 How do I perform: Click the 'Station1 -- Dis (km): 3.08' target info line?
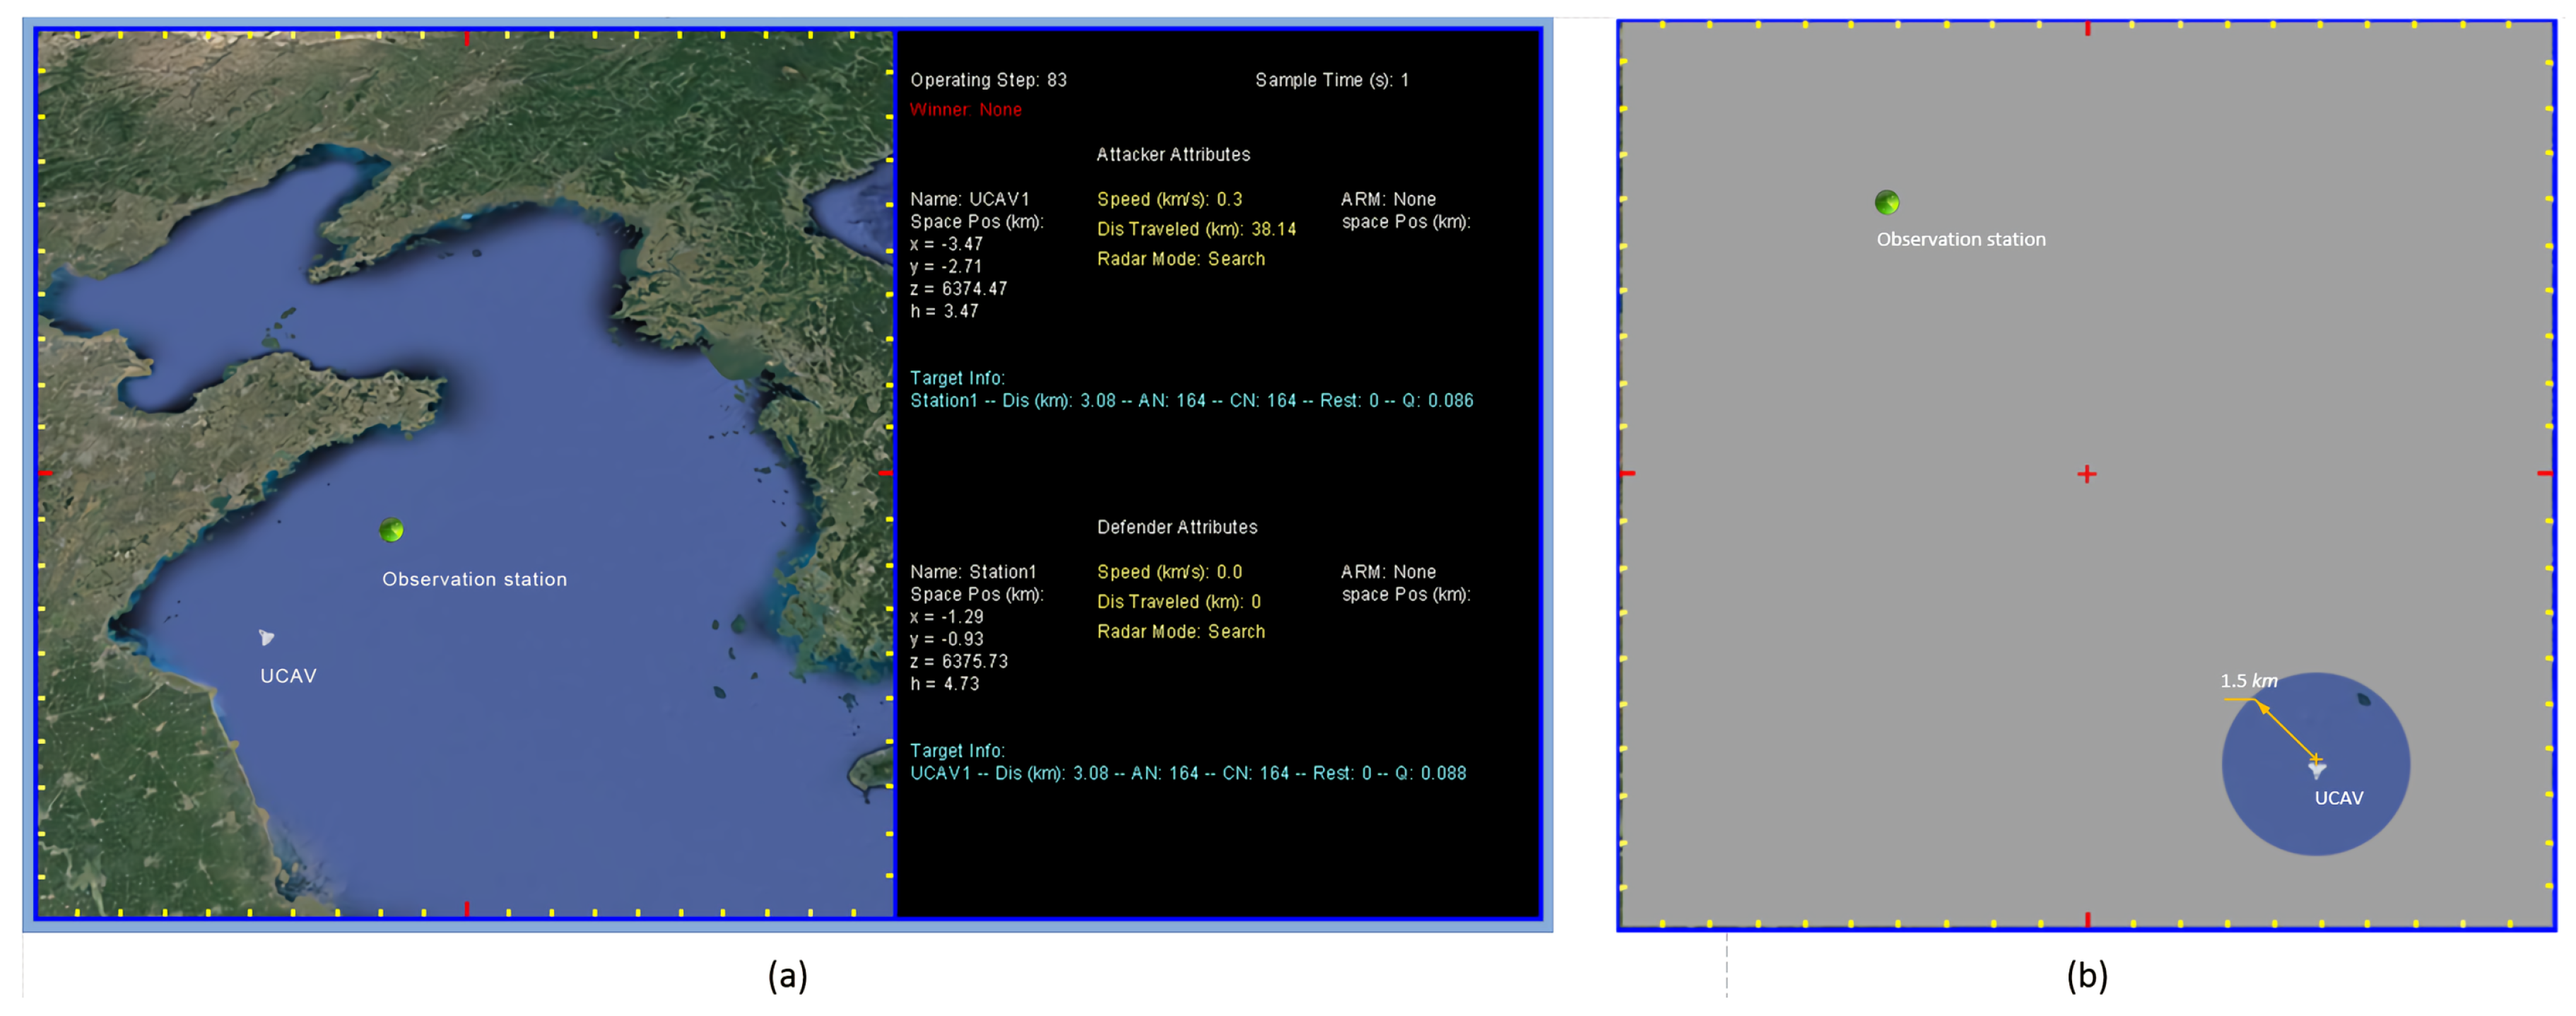[x=1191, y=401]
